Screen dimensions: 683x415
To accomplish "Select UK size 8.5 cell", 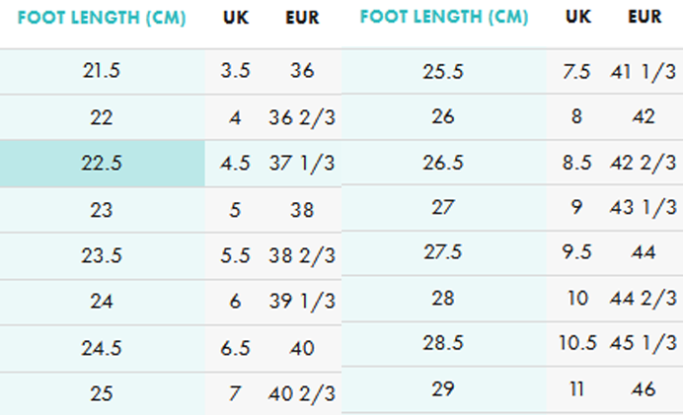I will (576, 163).
